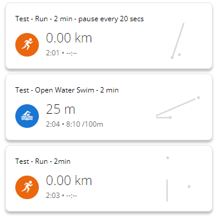Click the blue swimming icon on the Open Water Swim
This screenshot has width=219, height=218.
coord(27,116)
